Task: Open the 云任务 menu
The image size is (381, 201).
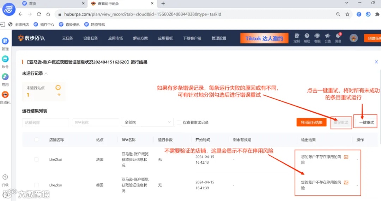Action: pos(67,38)
